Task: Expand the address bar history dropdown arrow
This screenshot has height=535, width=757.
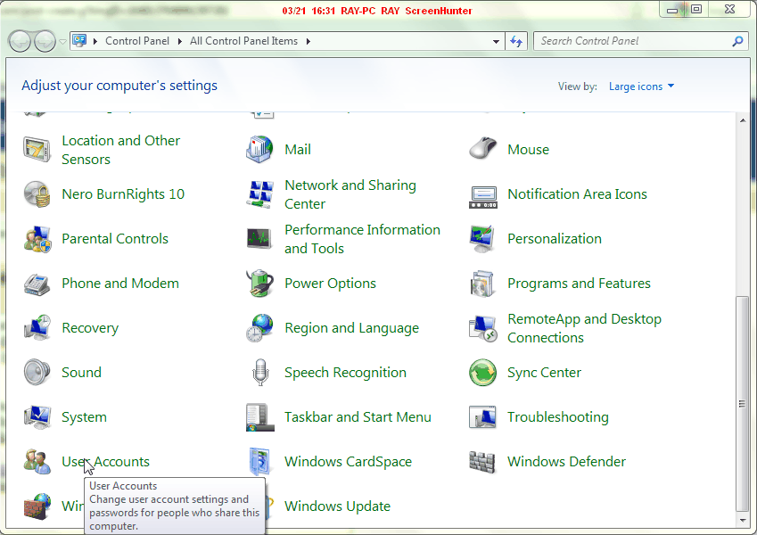Action: click(496, 42)
